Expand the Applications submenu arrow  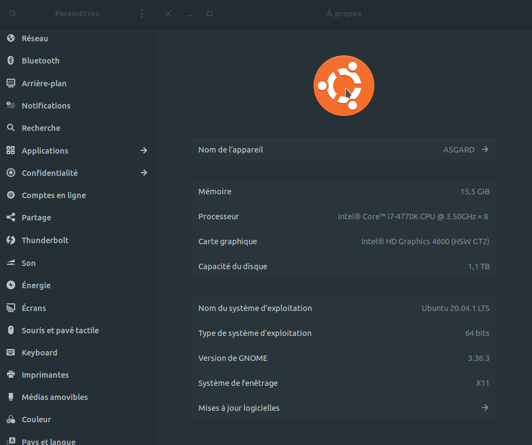pyautogui.click(x=143, y=150)
